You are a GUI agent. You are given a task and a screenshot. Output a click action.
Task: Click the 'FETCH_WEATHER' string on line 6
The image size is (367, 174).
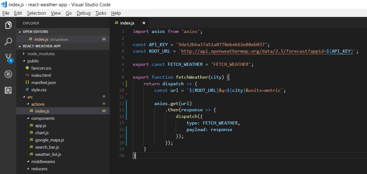pos(231,64)
